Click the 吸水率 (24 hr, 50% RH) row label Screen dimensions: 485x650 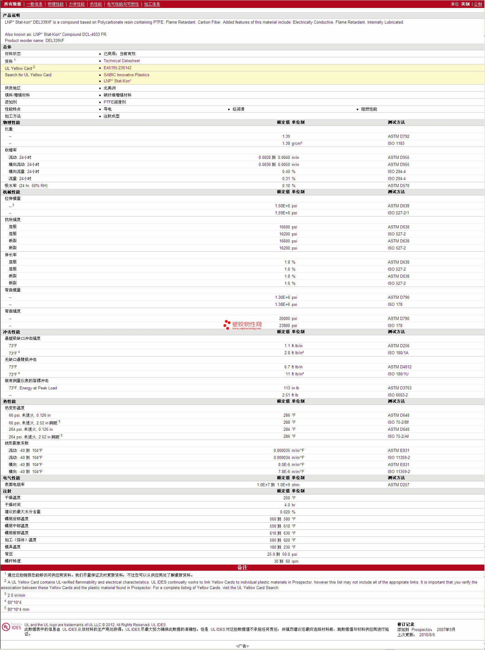click(x=26, y=186)
